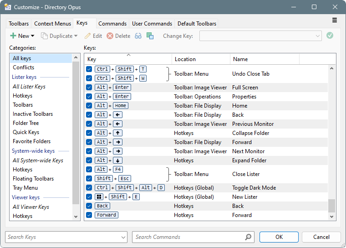Select the Undo Close Tab name
The height and width of the screenshot is (248, 346).
(x=251, y=74)
